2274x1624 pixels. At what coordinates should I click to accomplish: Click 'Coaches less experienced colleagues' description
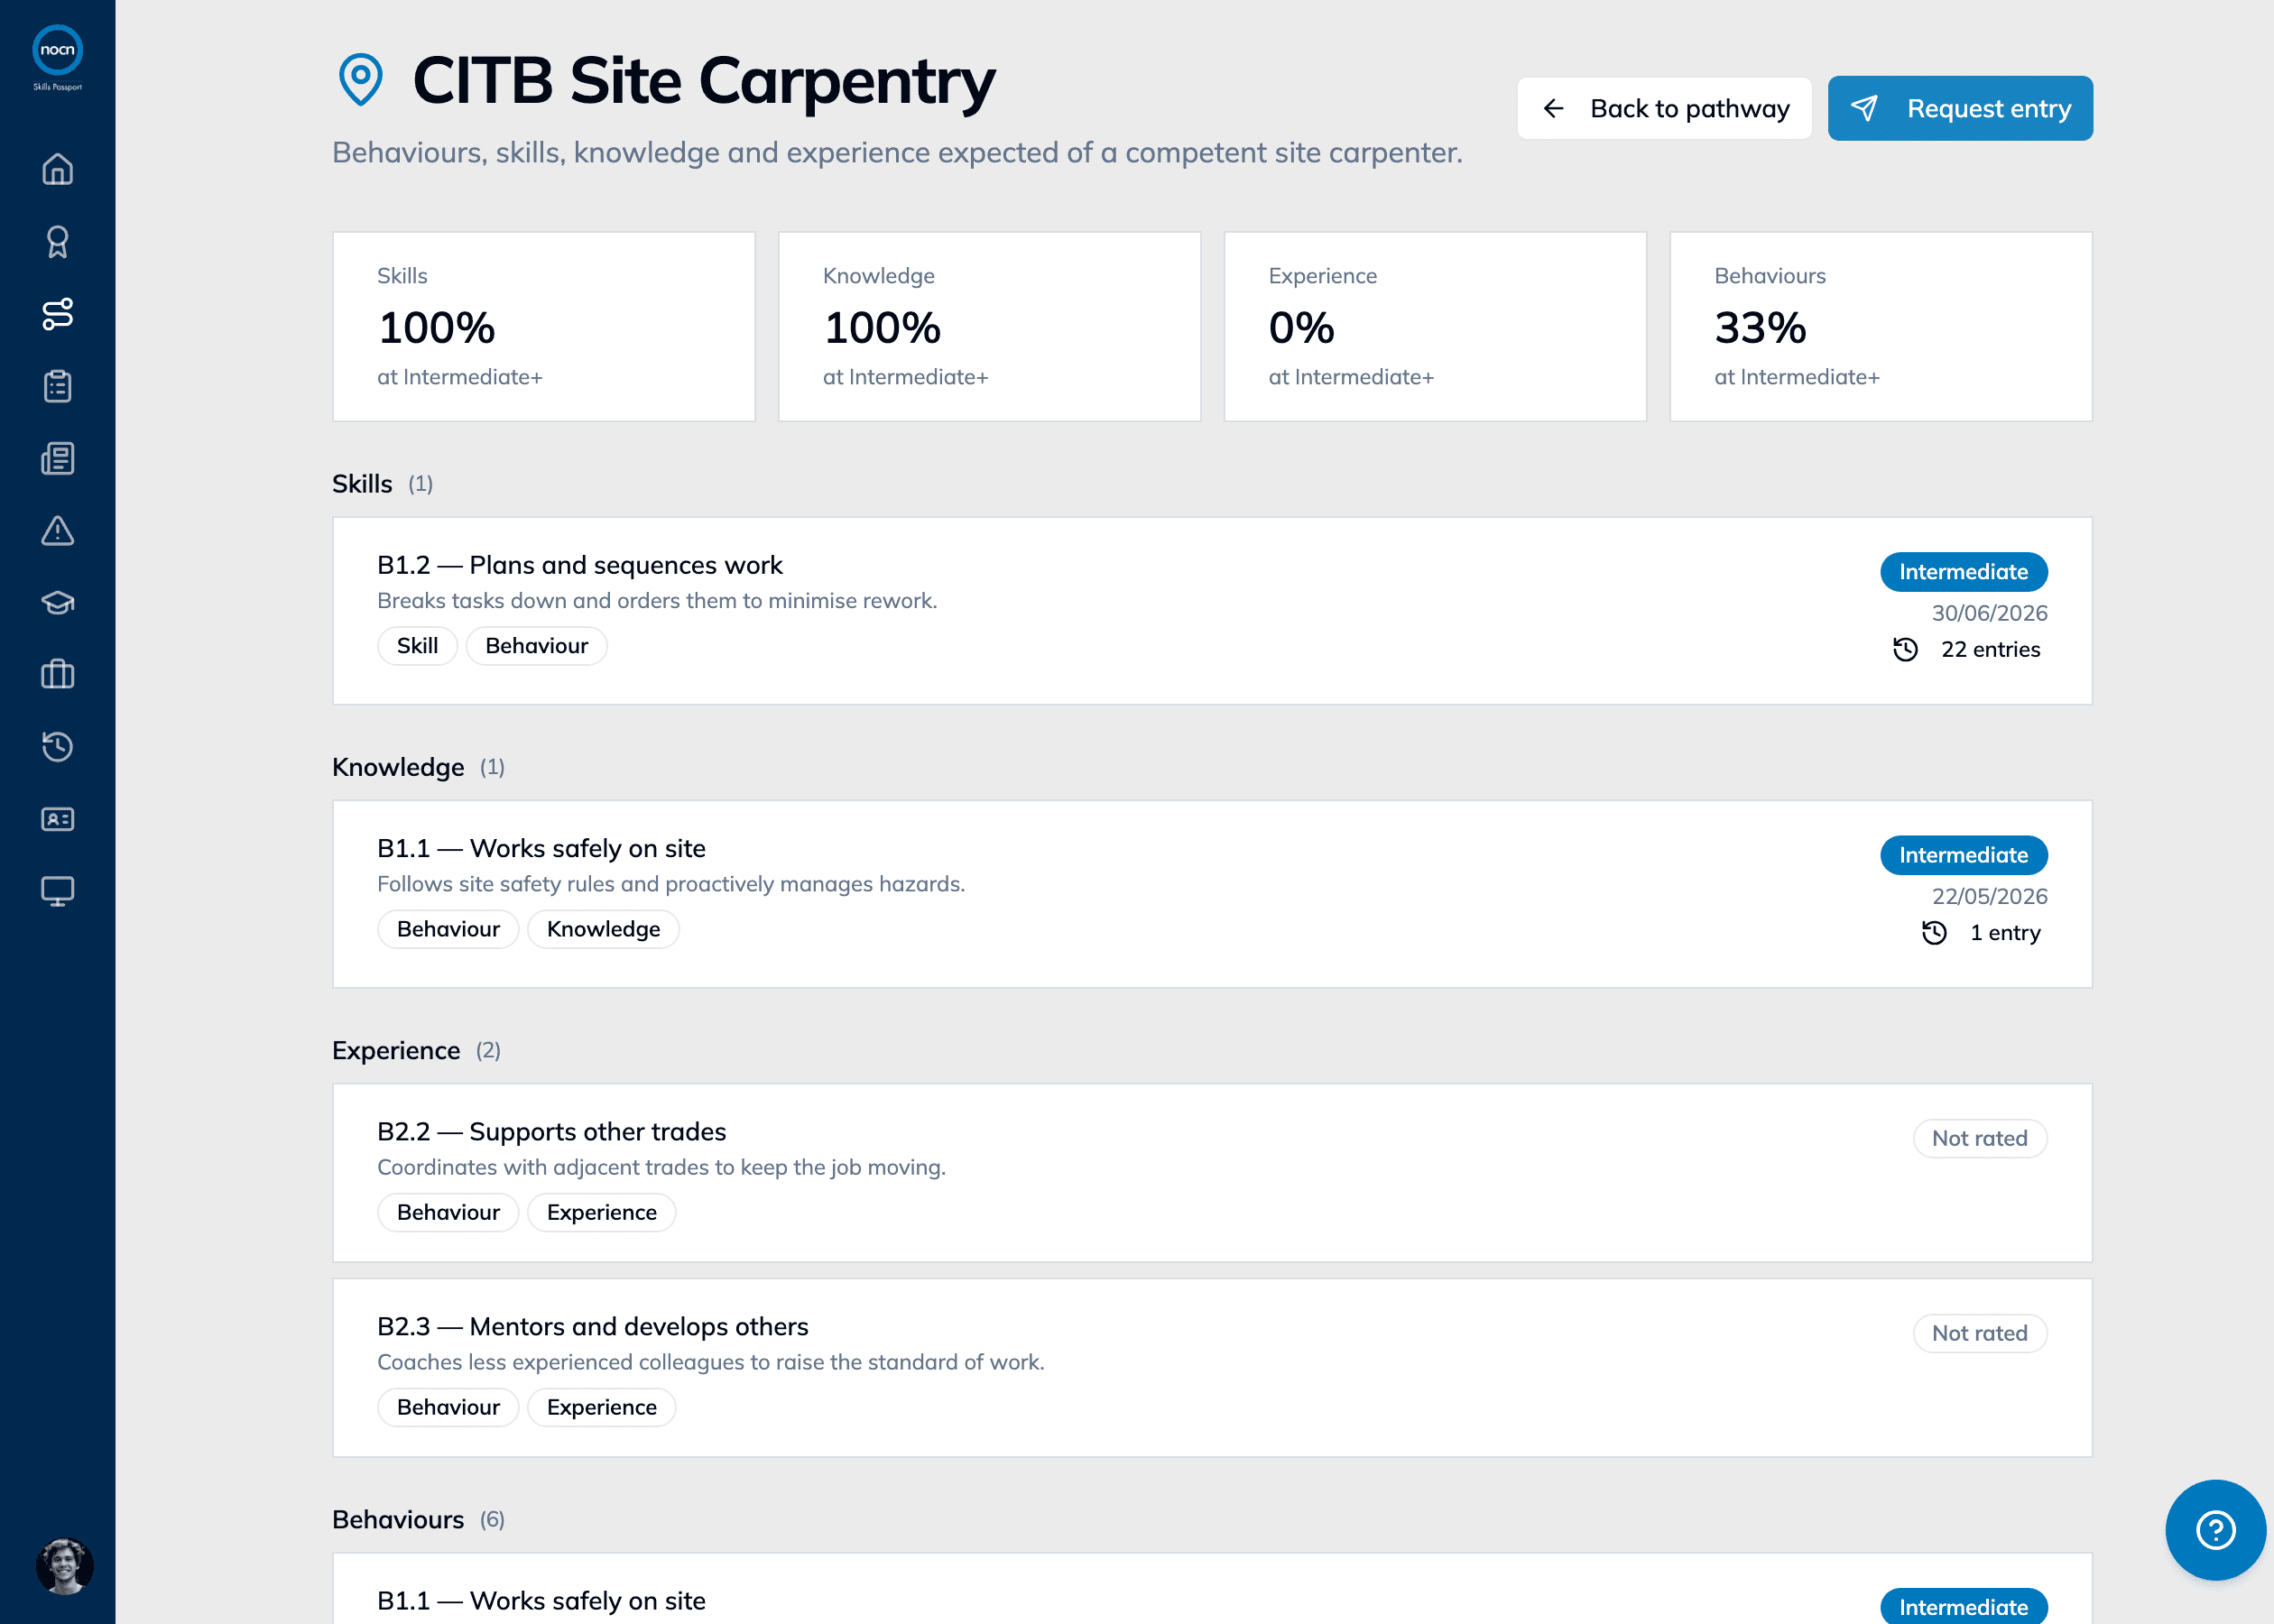coord(710,1362)
